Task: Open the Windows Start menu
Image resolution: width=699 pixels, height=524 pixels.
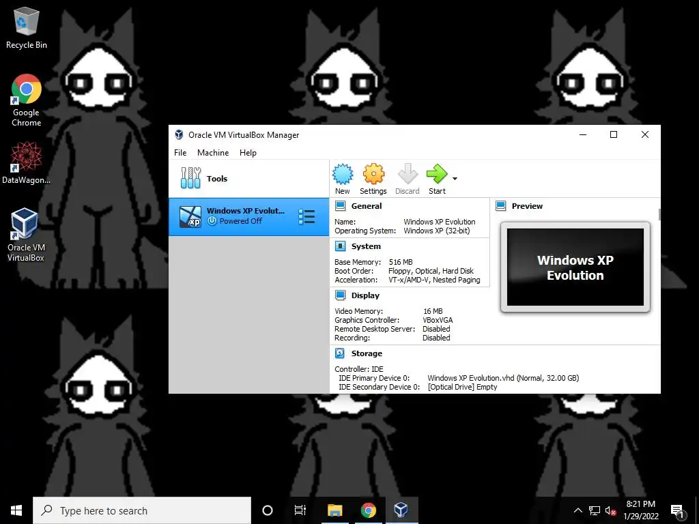Action: point(16,510)
